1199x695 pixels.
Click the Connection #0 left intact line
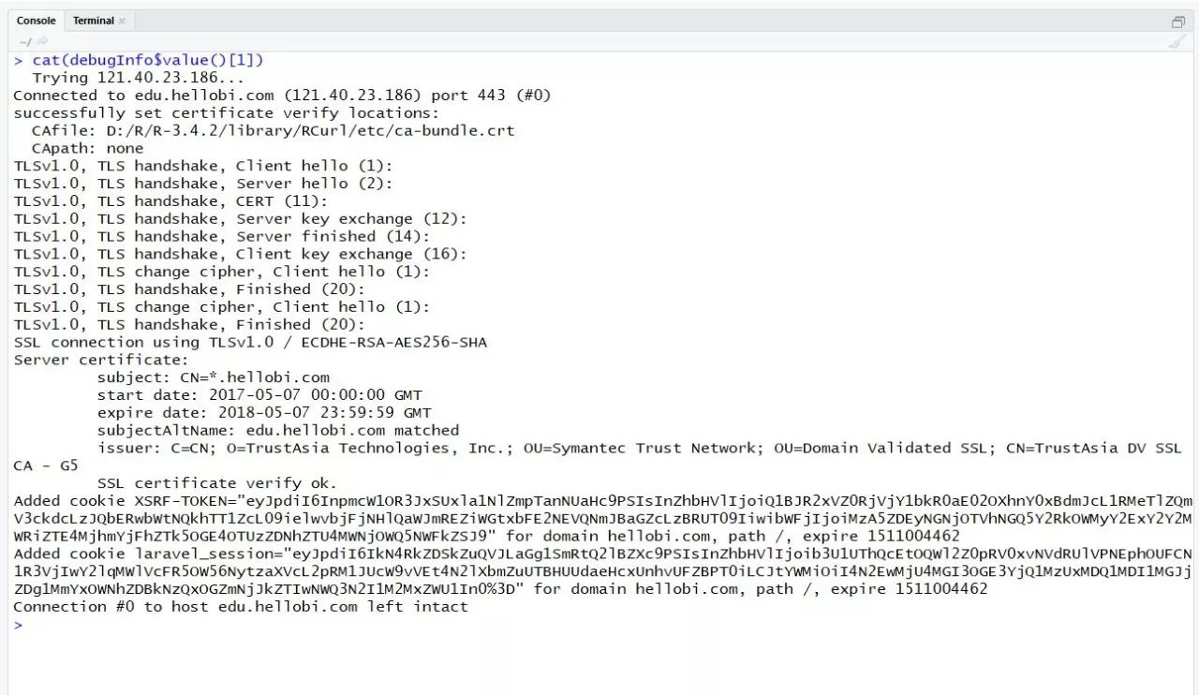coord(241,607)
